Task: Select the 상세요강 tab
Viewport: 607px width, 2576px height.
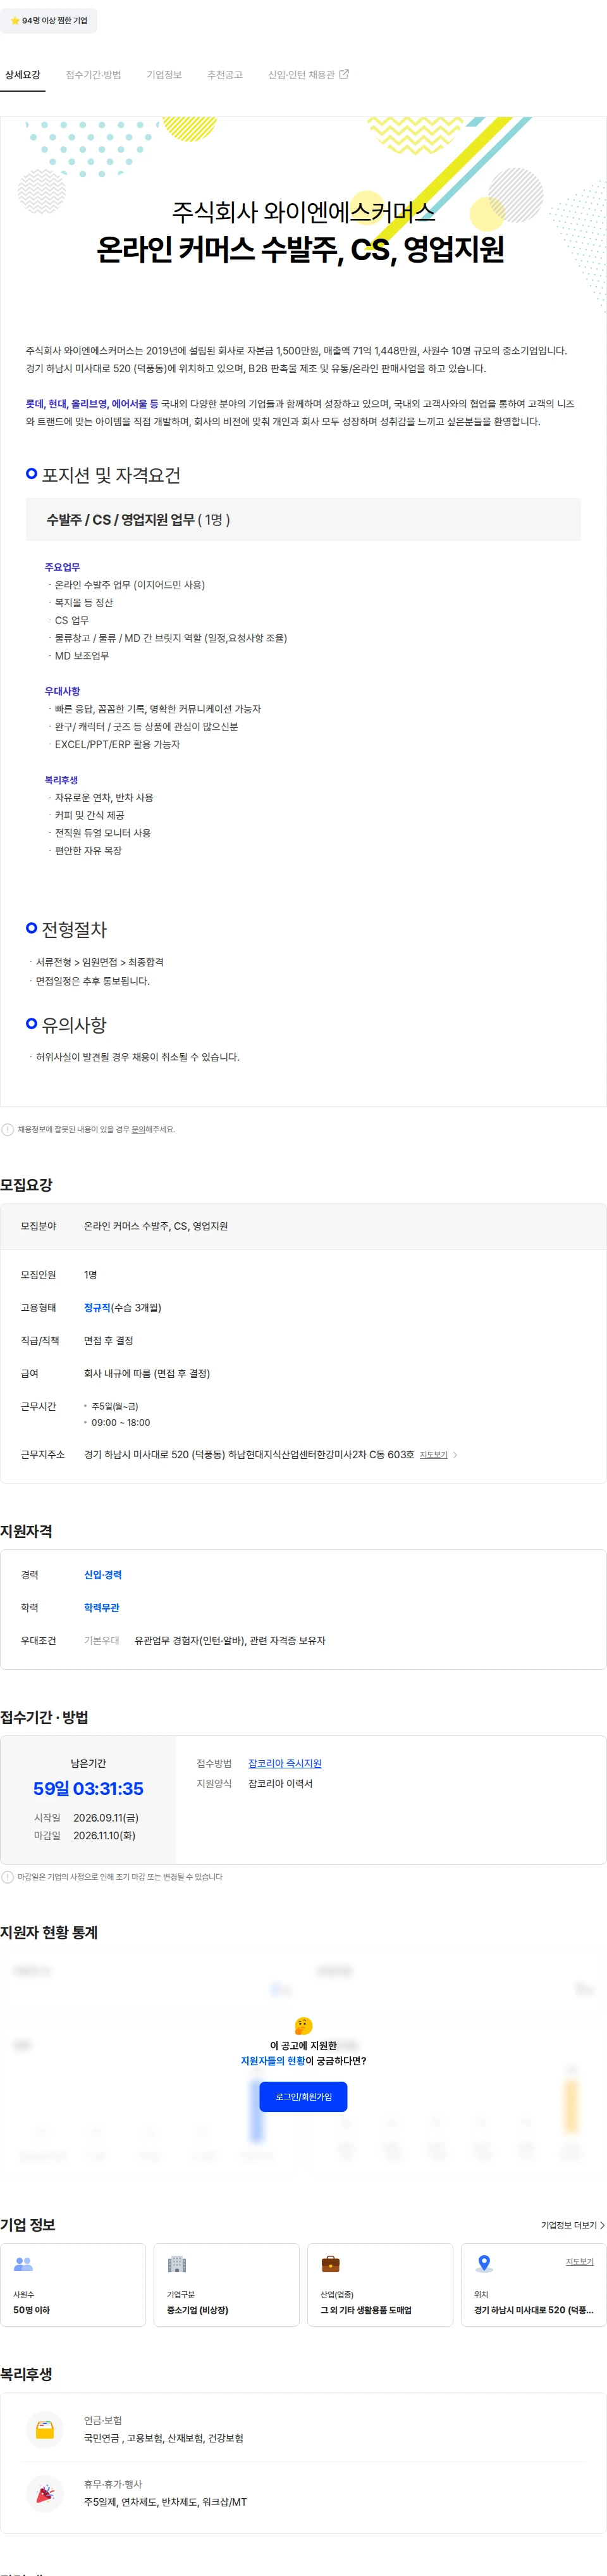Action: (x=22, y=75)
